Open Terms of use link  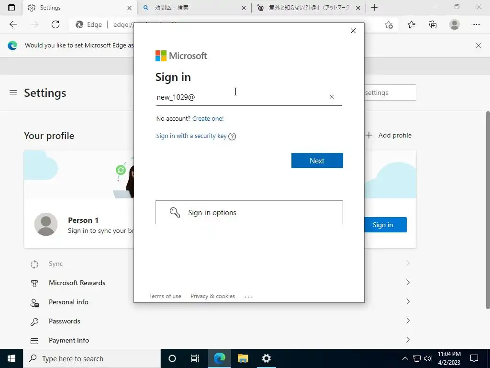pyautogui.click(x=165, y=296)
